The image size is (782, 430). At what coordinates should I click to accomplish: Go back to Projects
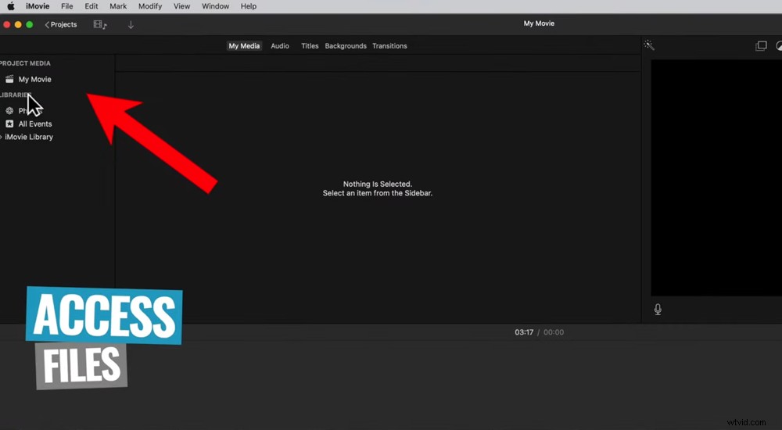pyautogui.click(x=61, y=24)
